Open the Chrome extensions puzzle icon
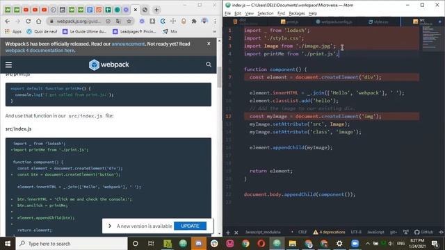445x250 pixels. click(x=194, y=22)
